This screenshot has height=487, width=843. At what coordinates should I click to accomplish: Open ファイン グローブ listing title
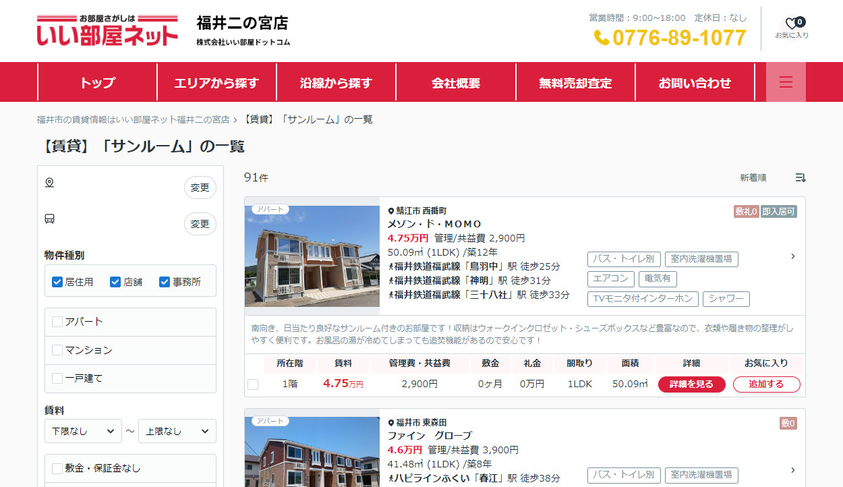(430, 436)
